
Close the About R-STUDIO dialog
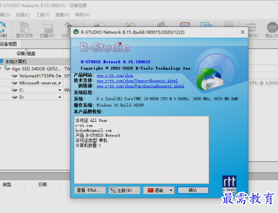click(243, 32)
